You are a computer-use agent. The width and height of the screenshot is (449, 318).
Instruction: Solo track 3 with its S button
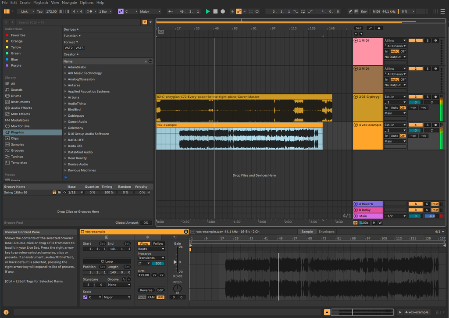[x=428, y=97]
